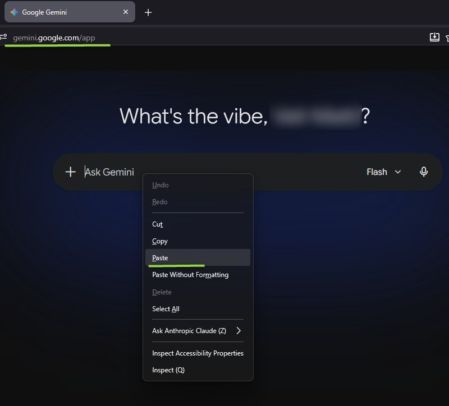The height and width of the screenshot is (406, 449).
Task: Expand Ask Anthropic Claude submenu
Action: [x=198, y=331]
